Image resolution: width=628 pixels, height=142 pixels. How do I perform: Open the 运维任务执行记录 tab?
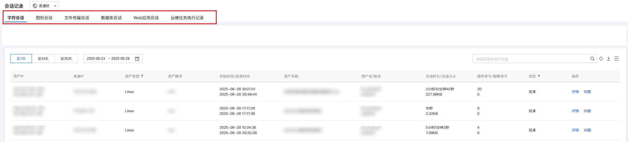pos(187,18)
